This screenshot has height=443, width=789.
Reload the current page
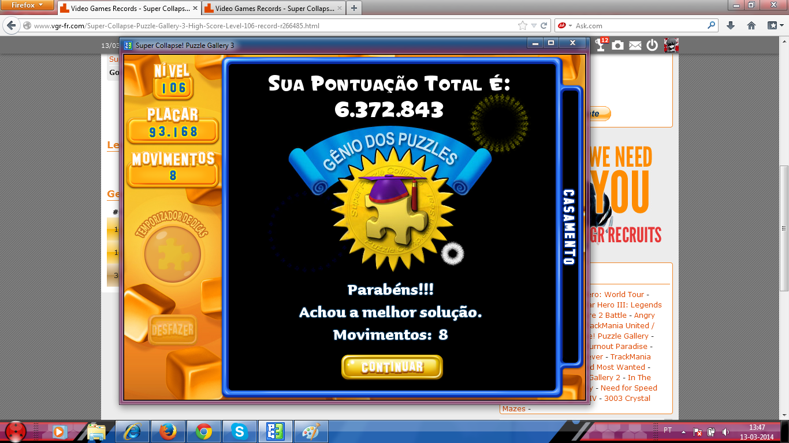[x=544, y=25]
